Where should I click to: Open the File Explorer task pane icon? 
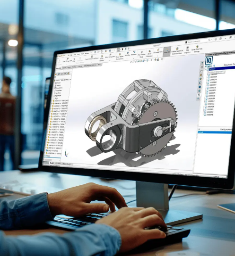201,71
